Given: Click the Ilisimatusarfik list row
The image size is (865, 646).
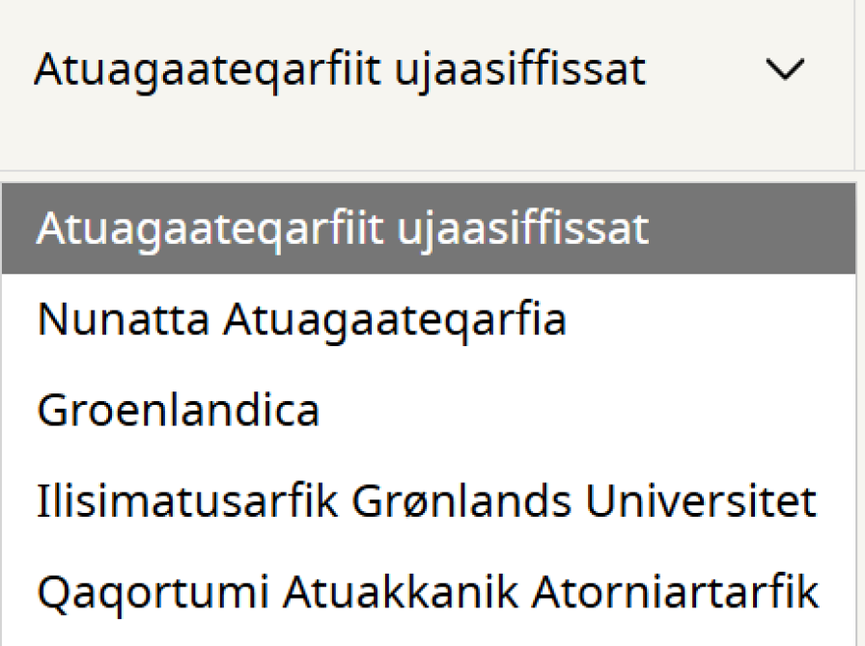Looking at the screenshot, I should coord(426,501).
